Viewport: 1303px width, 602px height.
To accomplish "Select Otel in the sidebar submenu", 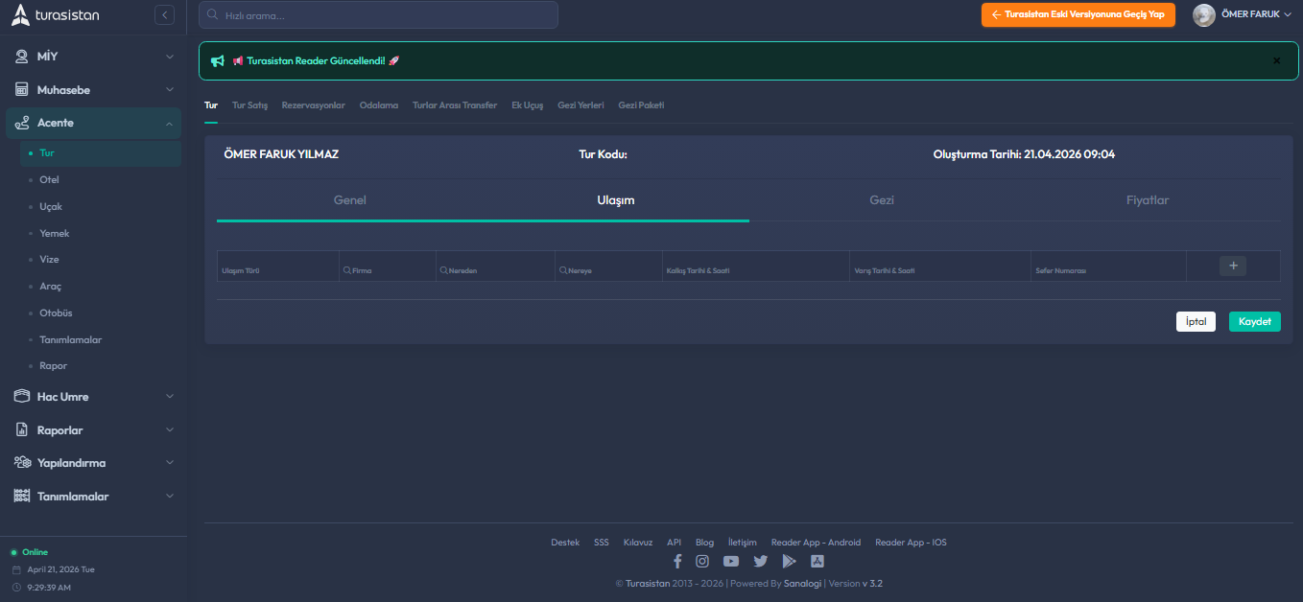I will [50, 180].
